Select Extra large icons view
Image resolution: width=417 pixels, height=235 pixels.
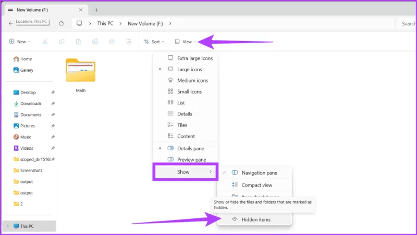(186, 58)
